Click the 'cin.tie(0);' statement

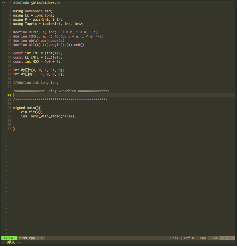32,112
